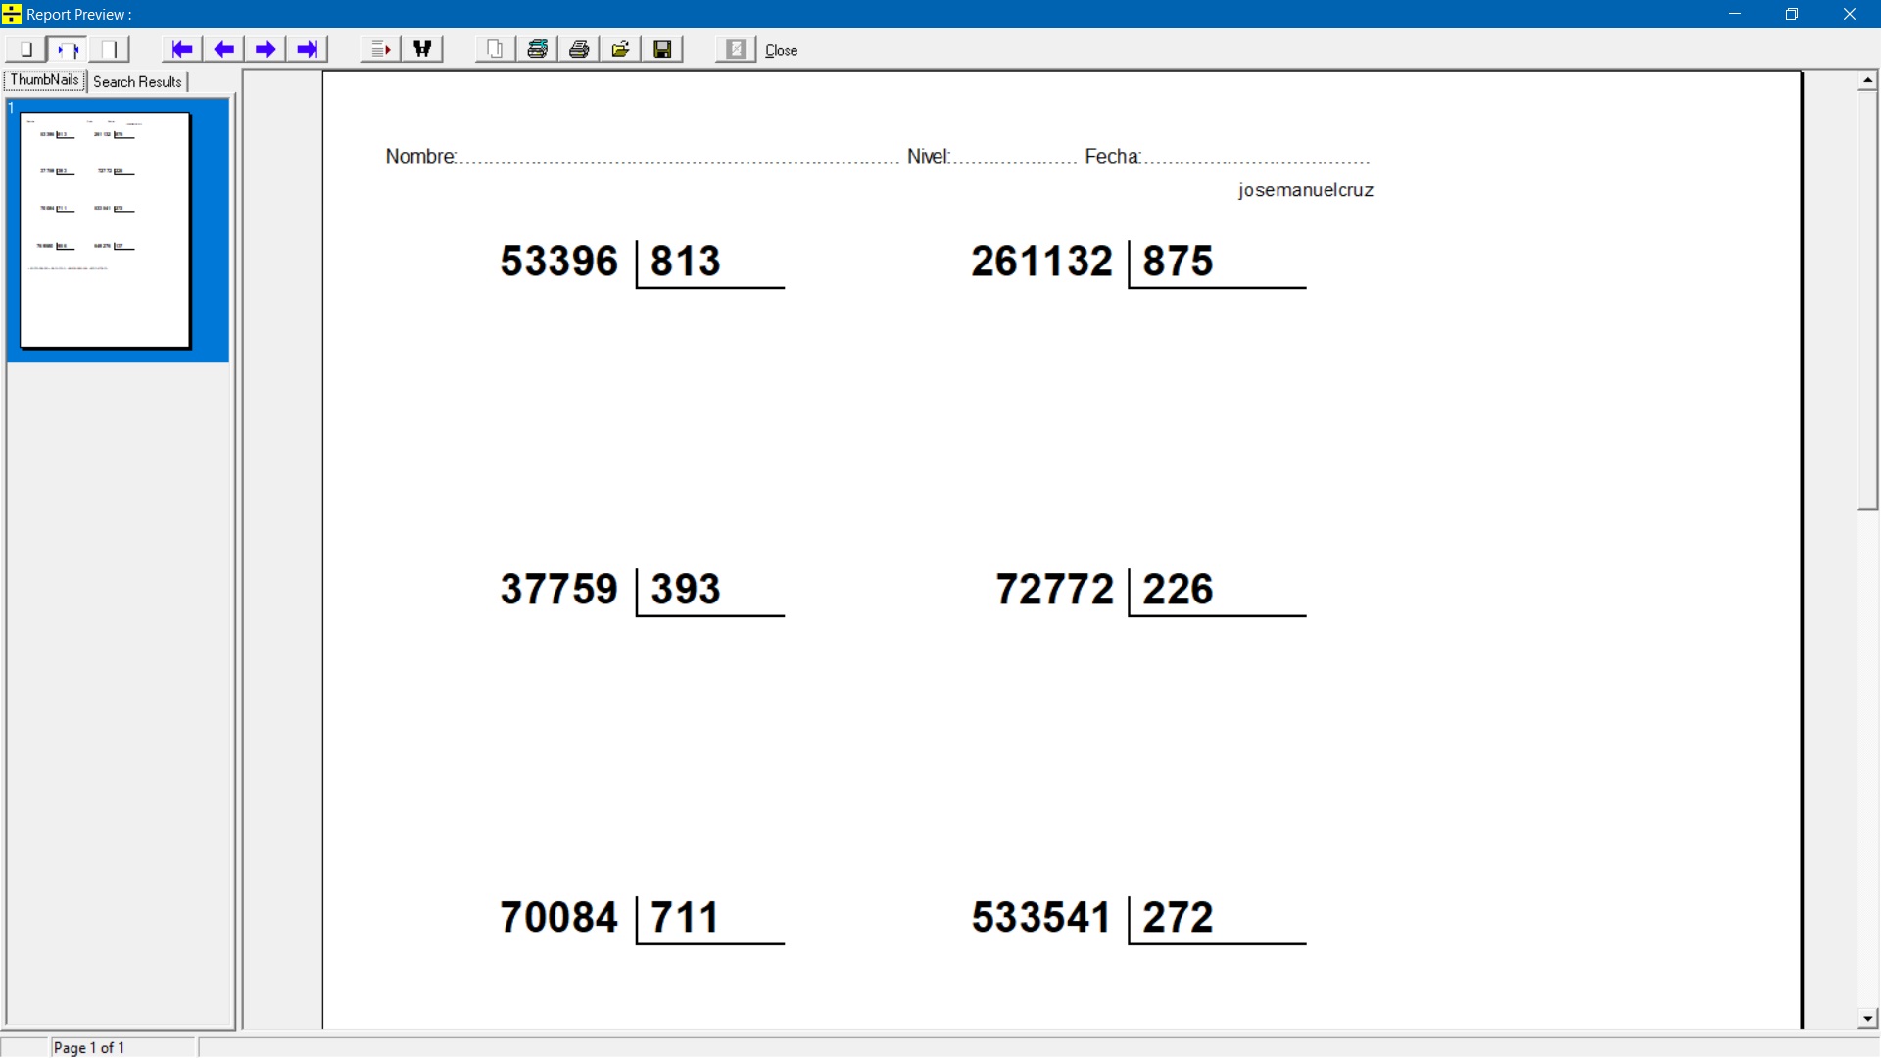Click the next page arrow
Image resolution: width=1881 pixels, height=1058 pixels.
click(x=265, y=49)
